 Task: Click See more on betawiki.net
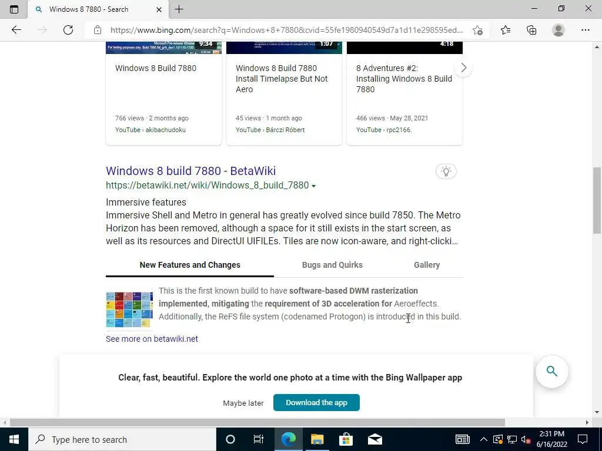coord(152,339)
